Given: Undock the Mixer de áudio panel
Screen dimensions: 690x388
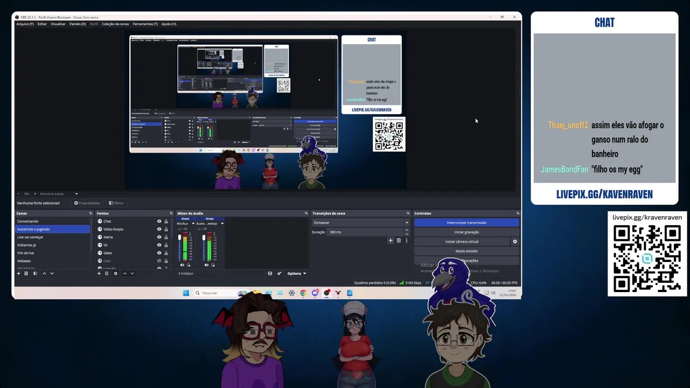Looking at the screenshot, I should (306, 213).
